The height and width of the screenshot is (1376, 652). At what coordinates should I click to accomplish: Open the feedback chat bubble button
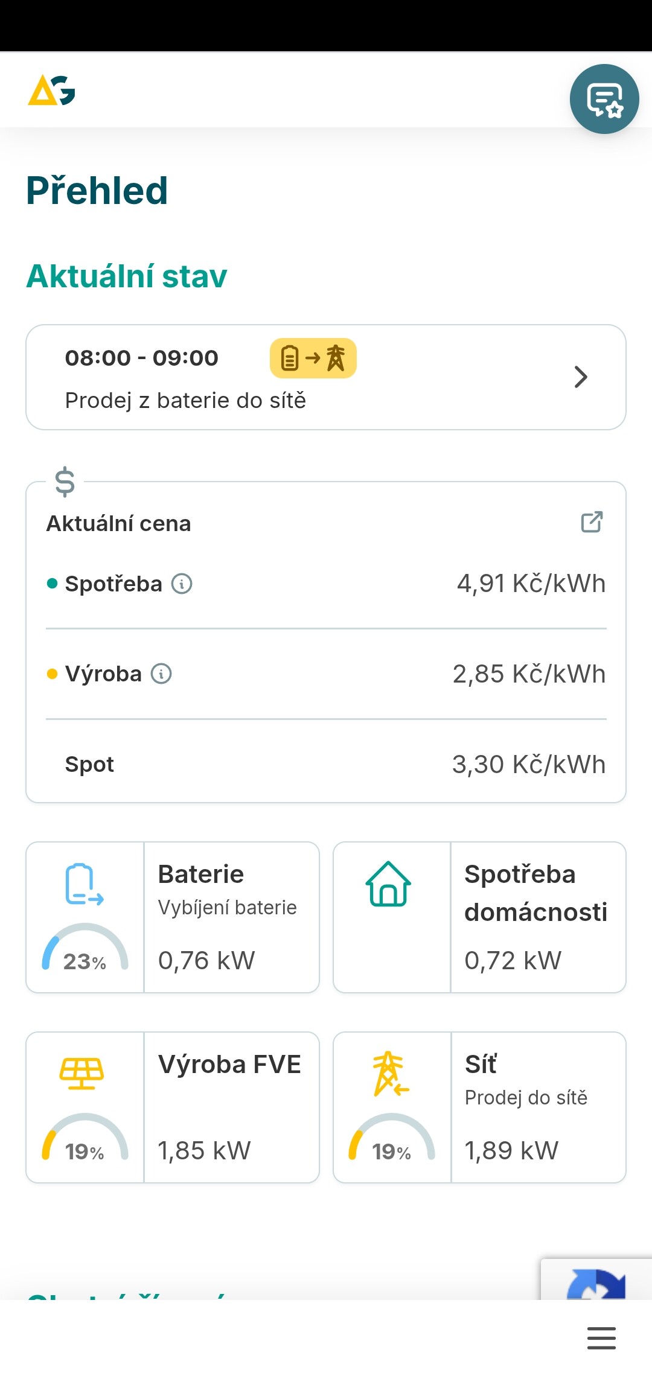coord(604,99)
